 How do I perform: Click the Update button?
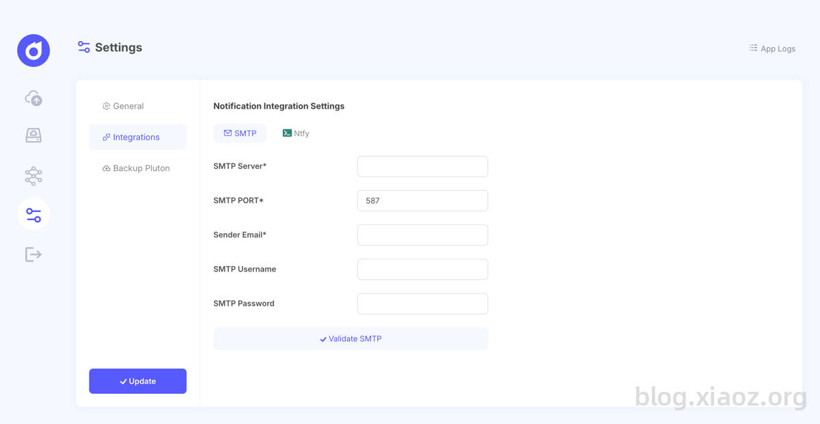coord(137,381)
